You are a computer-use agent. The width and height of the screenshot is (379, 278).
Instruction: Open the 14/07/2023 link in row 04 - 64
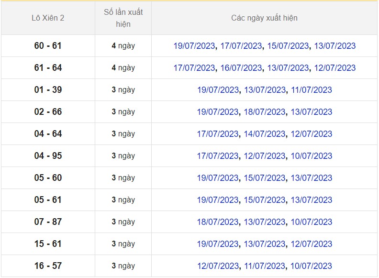tap(265, 134)
